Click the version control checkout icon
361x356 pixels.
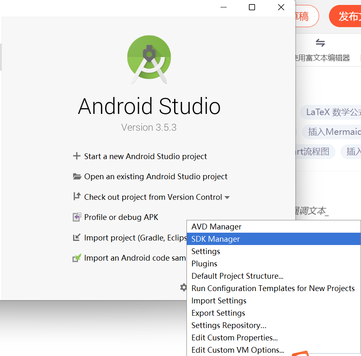tap(77, 196)
